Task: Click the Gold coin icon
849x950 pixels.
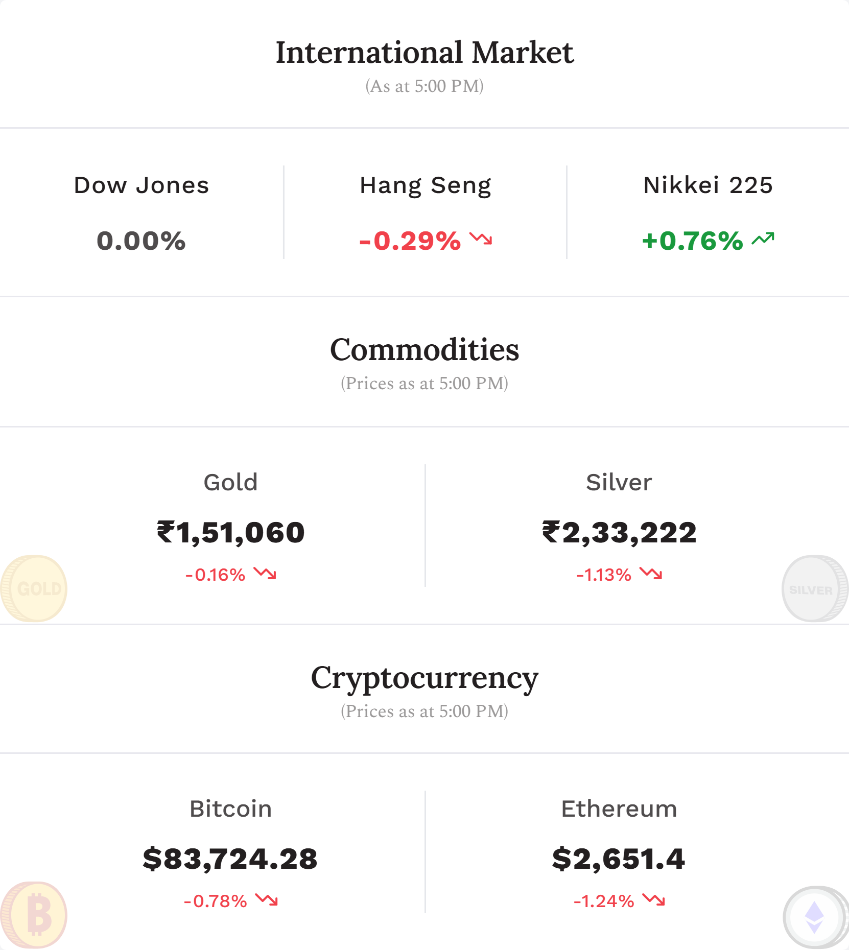Action: 34,588
